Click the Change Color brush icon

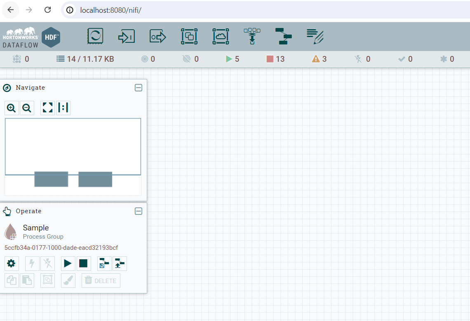pyautogui.click(x=68, y=280)
